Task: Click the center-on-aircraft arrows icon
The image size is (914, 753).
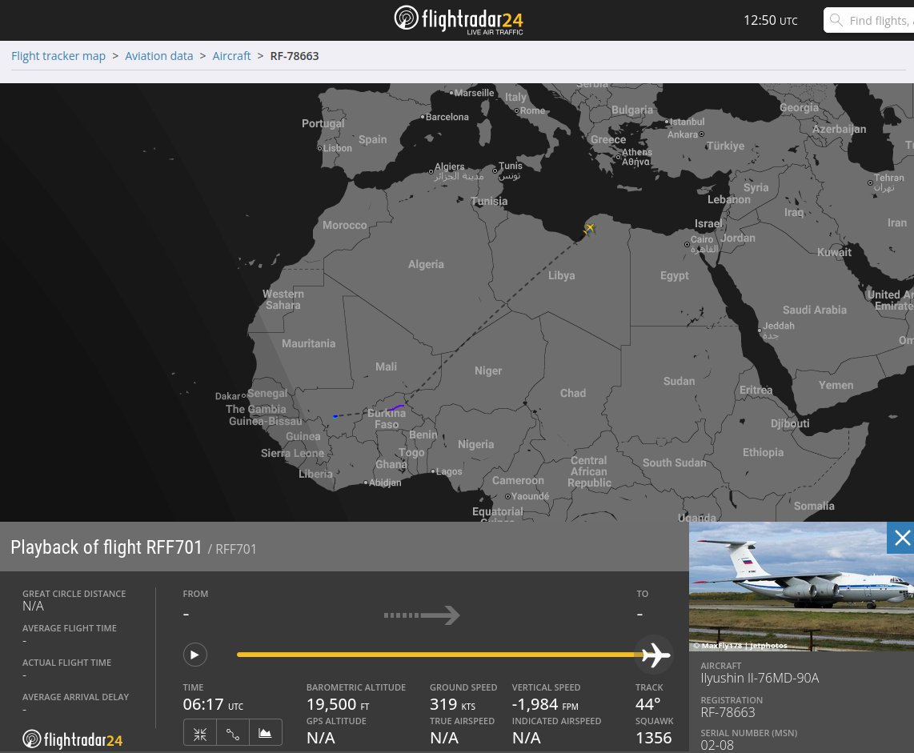Action: click(x=200, y=734)
